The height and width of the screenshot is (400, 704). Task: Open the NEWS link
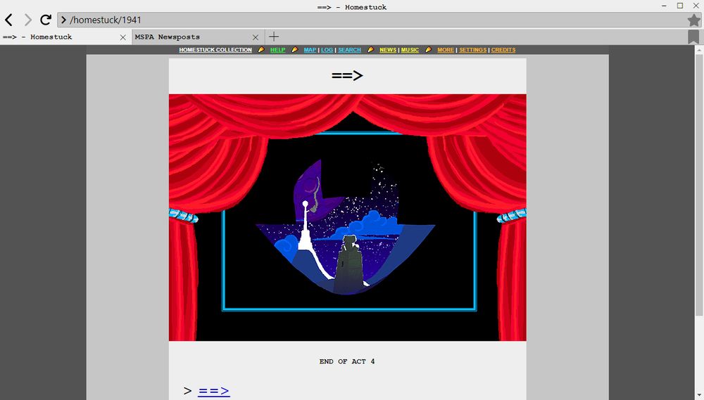[x=388, y=50]
